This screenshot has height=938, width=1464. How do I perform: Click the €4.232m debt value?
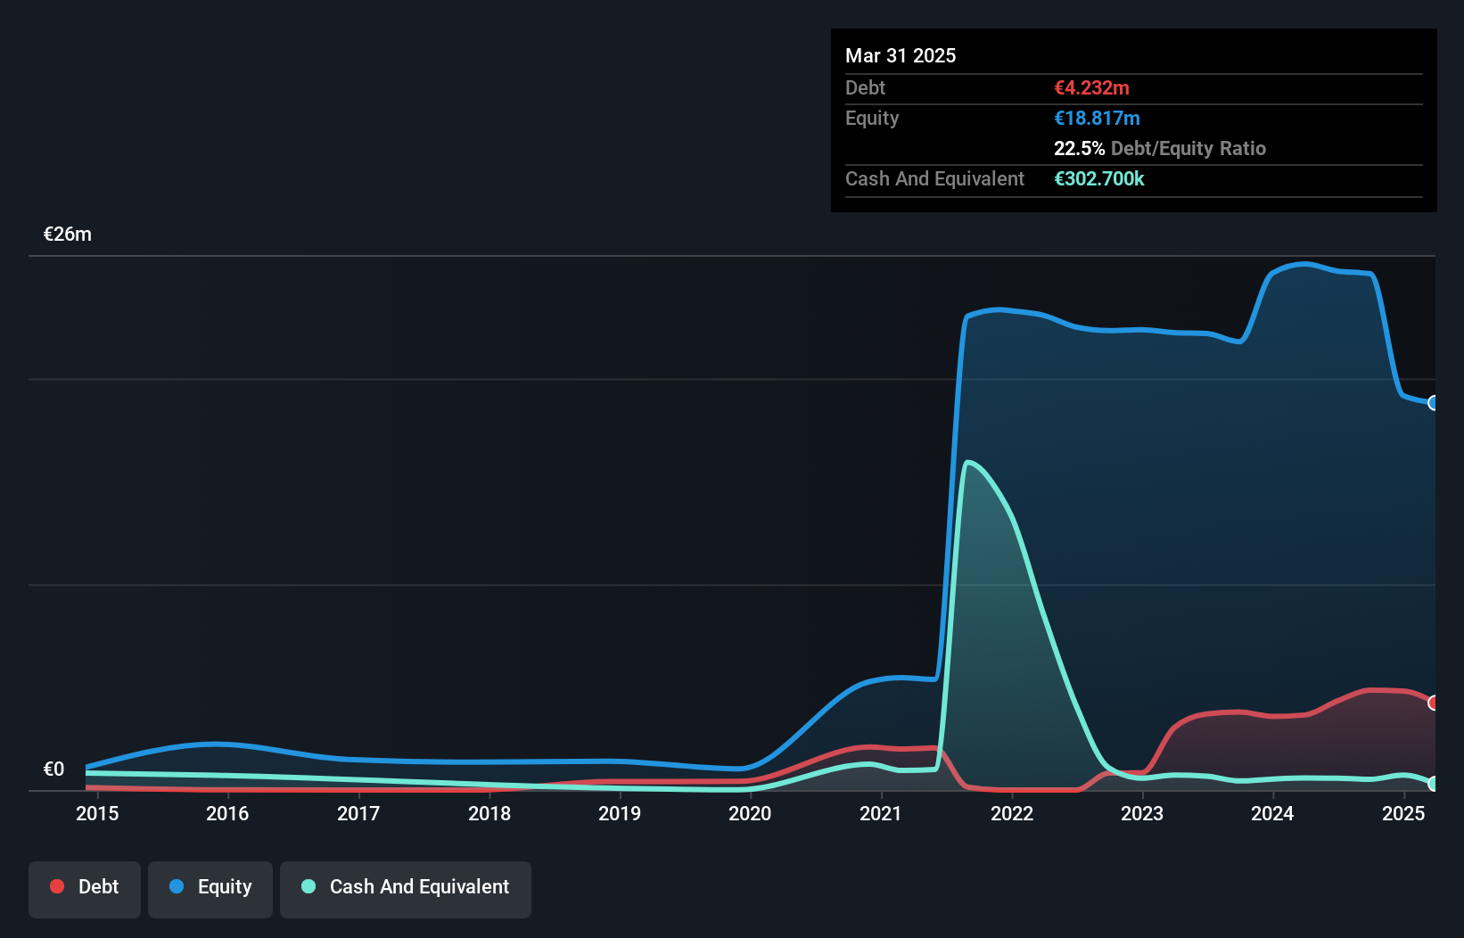coord(1092,87)
